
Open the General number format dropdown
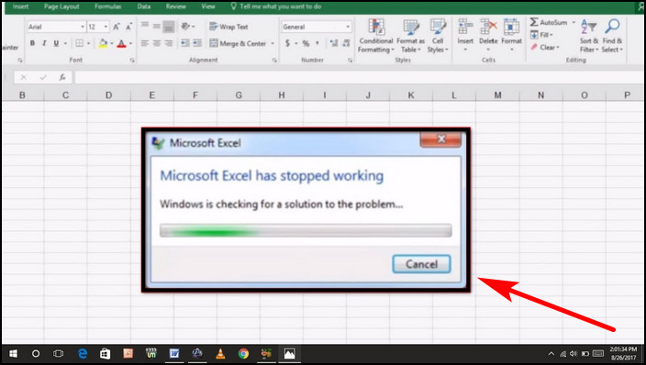pyautogui.click(x=317, y=27)
